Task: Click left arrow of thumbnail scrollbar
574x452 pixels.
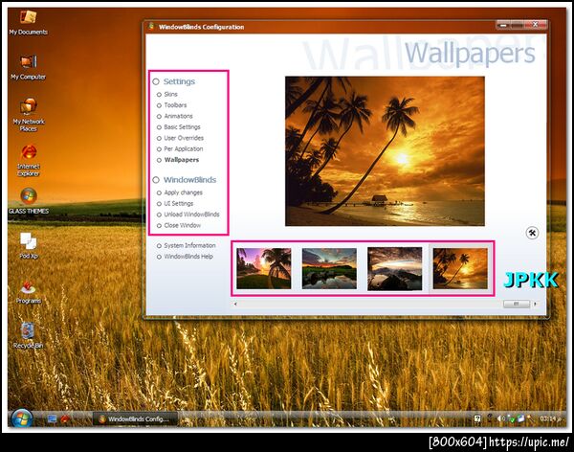Action: 235,304
